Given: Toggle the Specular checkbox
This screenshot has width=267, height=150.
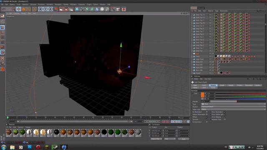Looking at the screenshot, I should click(207, 120).
